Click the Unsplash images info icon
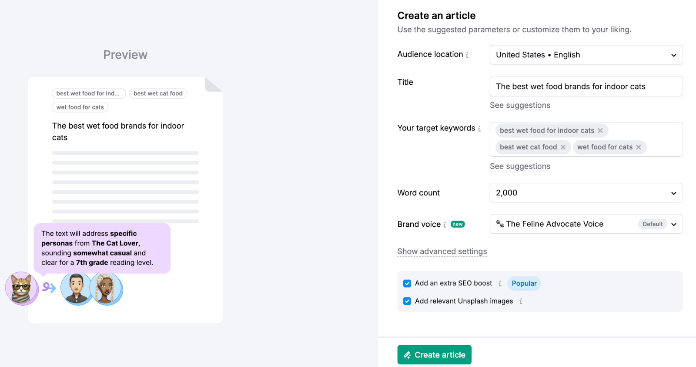This screenshot has height=367, width=696. coord(521,301)
